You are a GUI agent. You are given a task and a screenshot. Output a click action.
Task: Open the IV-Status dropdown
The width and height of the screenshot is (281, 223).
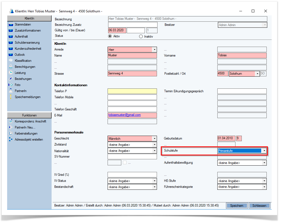[154, 181]
